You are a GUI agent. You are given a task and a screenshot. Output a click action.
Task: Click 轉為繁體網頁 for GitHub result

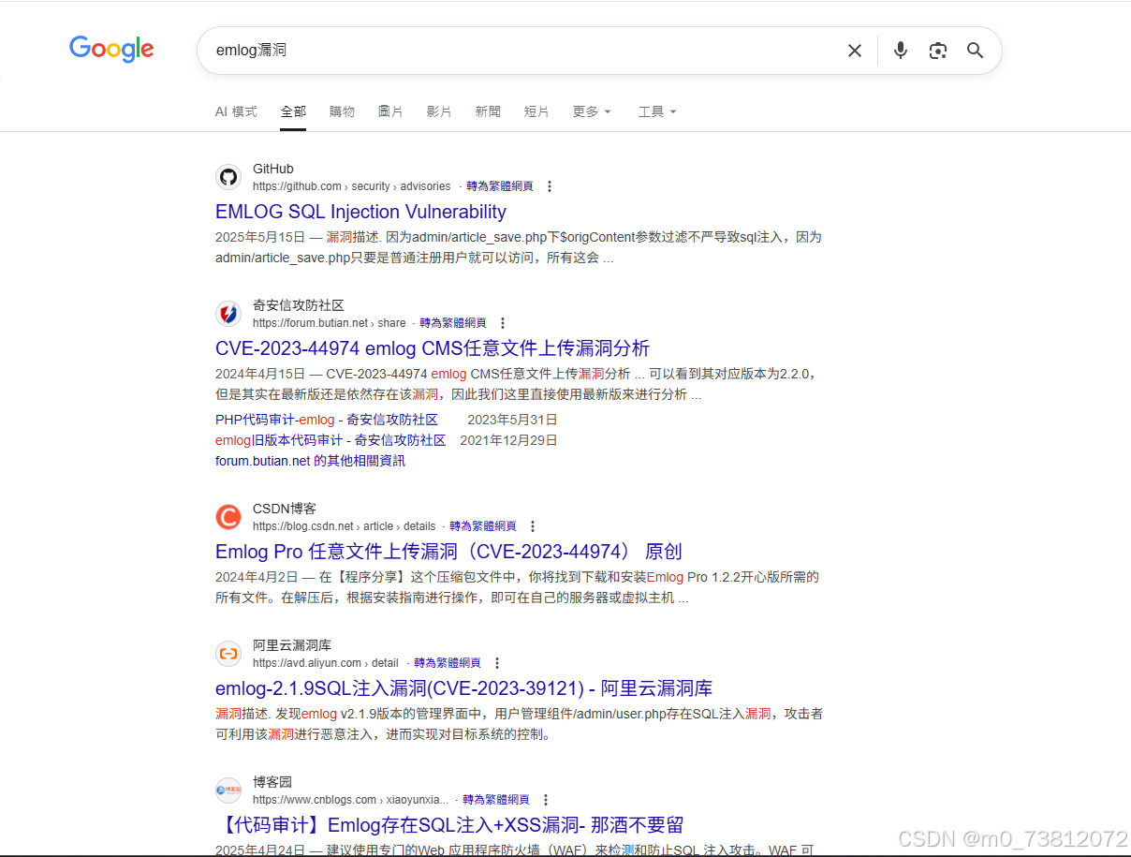[500, 186]
